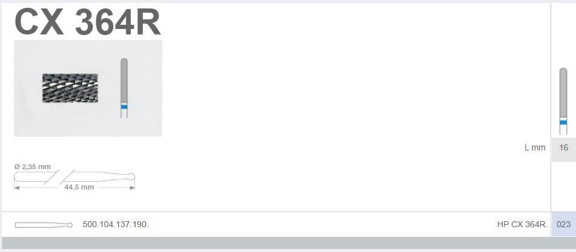Screen dimensions: 576x252
Task: Click the HP shank dimension drawing
Action: [x=74, y=177]
